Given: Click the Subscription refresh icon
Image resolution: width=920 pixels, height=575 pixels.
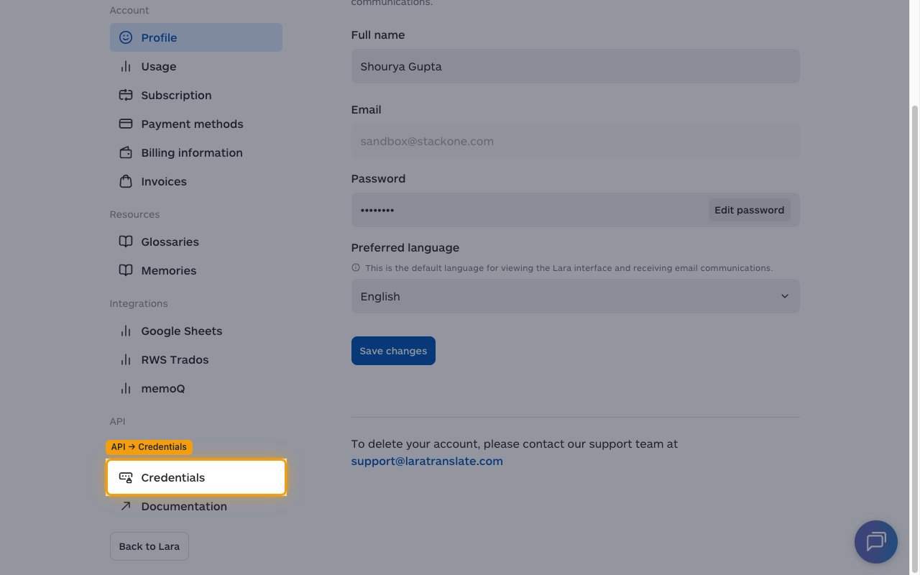Looking at the screenshot, I should [x=126, y=95].
